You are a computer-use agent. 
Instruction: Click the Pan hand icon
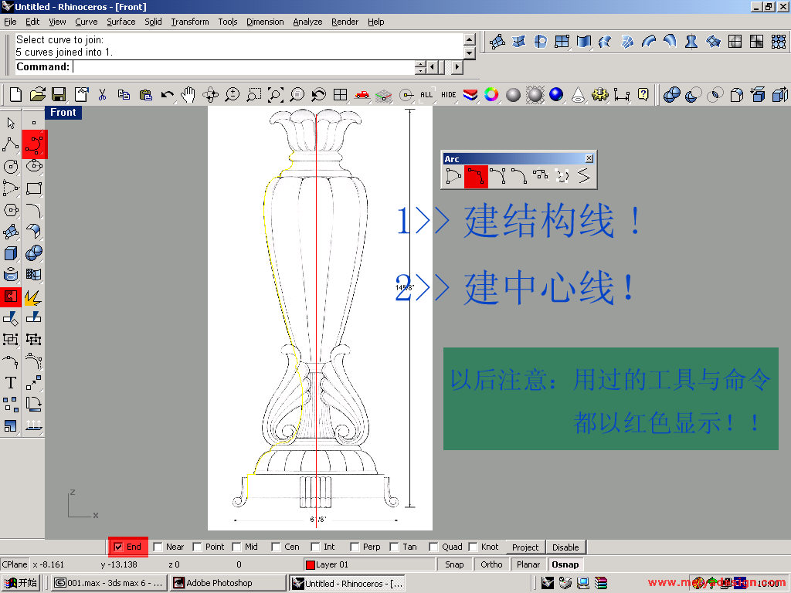tap(188, 95)
